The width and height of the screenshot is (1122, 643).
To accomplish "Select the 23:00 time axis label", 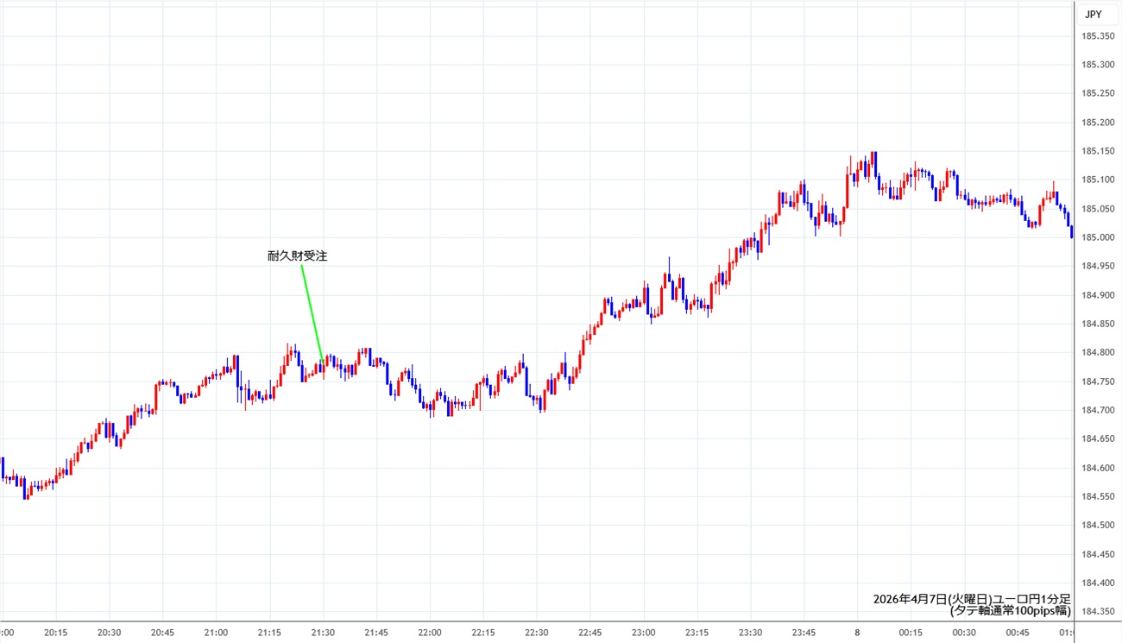I will click(644, 633).
